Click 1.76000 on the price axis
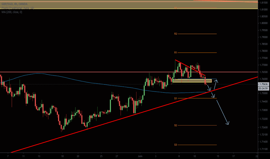This screenshot has height=159, width=270. [263, 79]
